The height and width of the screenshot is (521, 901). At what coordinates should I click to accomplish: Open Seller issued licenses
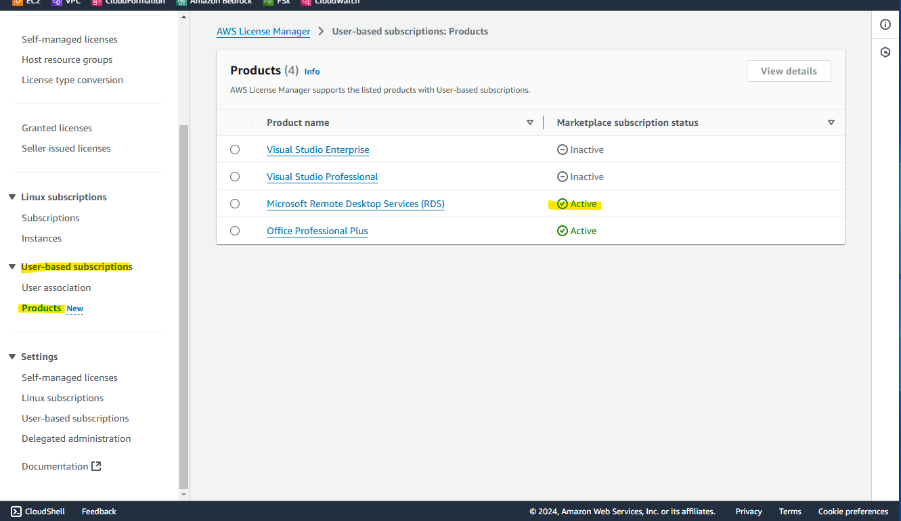[66, 148]
